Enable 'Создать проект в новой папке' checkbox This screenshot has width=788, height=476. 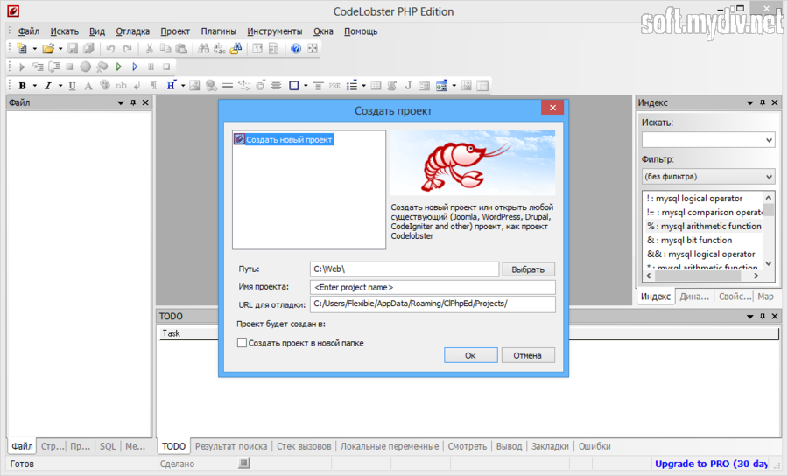(x=242, y=343)
